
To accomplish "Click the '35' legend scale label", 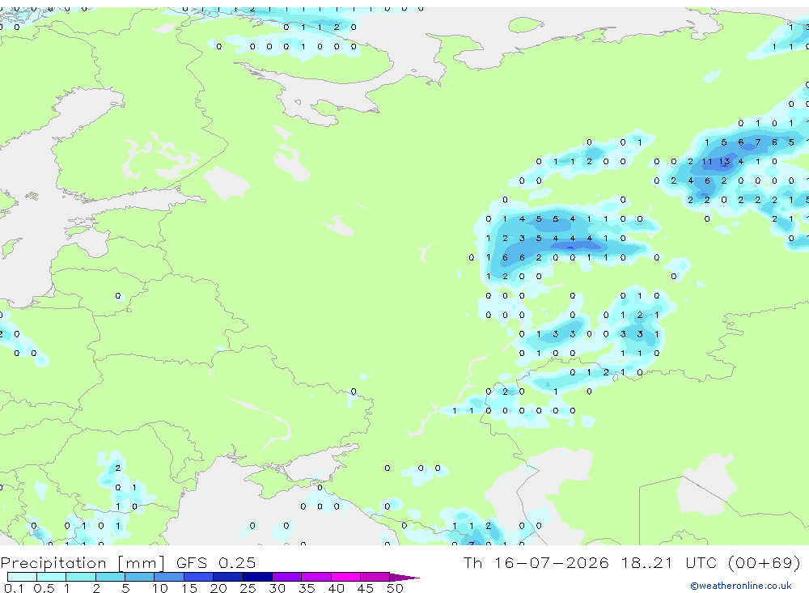I will click(307, 588).
